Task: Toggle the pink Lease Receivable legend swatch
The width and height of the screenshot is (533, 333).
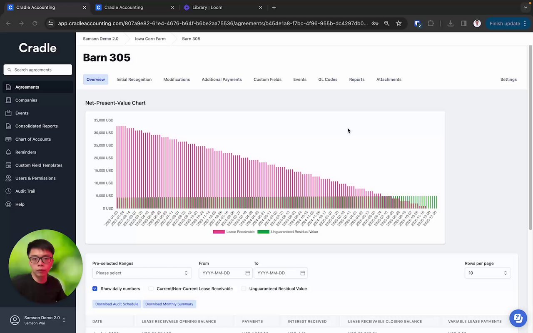Action: (x=219, y=232)
